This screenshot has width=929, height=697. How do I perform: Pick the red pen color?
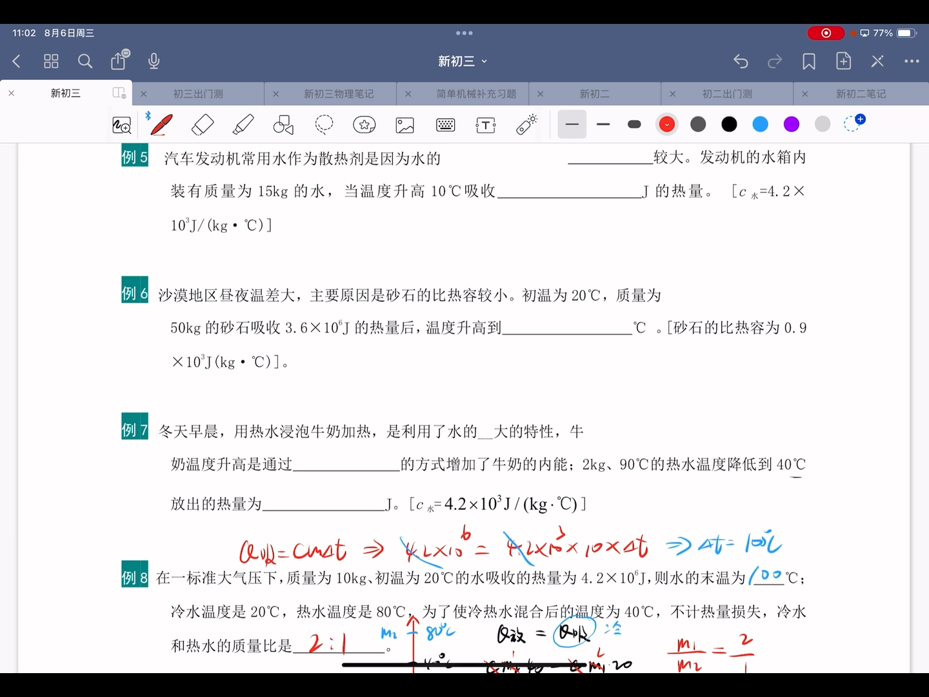[x=667, y=125]
